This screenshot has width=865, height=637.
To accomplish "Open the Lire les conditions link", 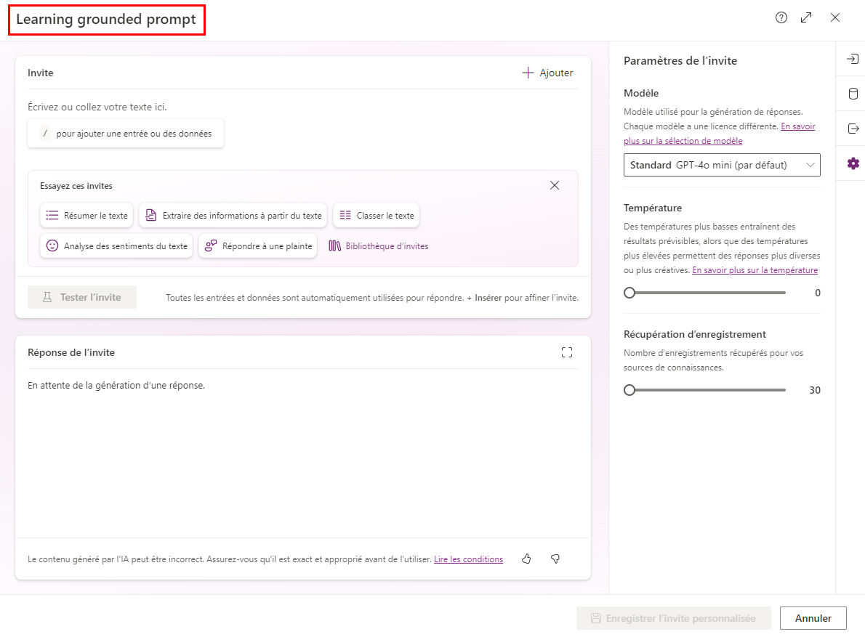I will click(468, 559).
